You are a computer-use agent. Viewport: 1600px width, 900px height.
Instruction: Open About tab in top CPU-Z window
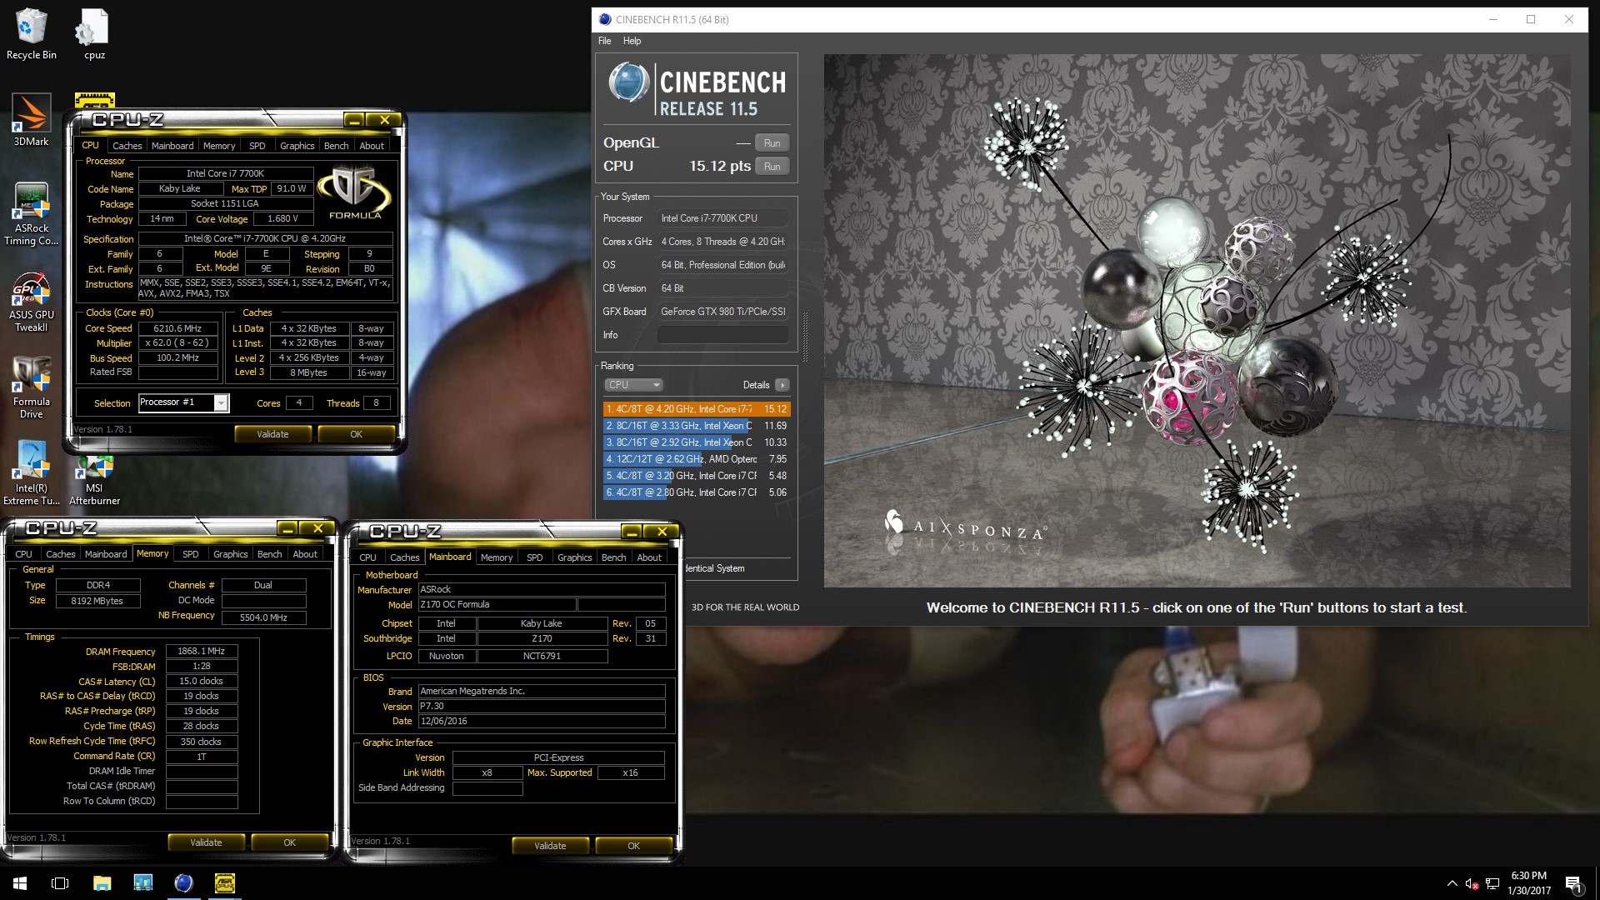click(x=372, y=146)
